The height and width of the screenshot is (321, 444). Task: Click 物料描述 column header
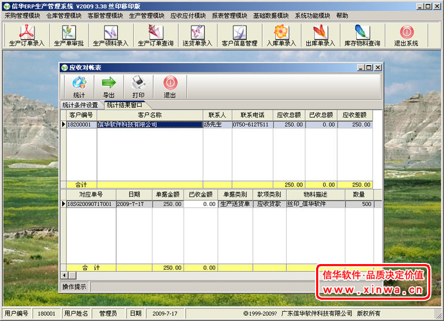click(316, 195)
